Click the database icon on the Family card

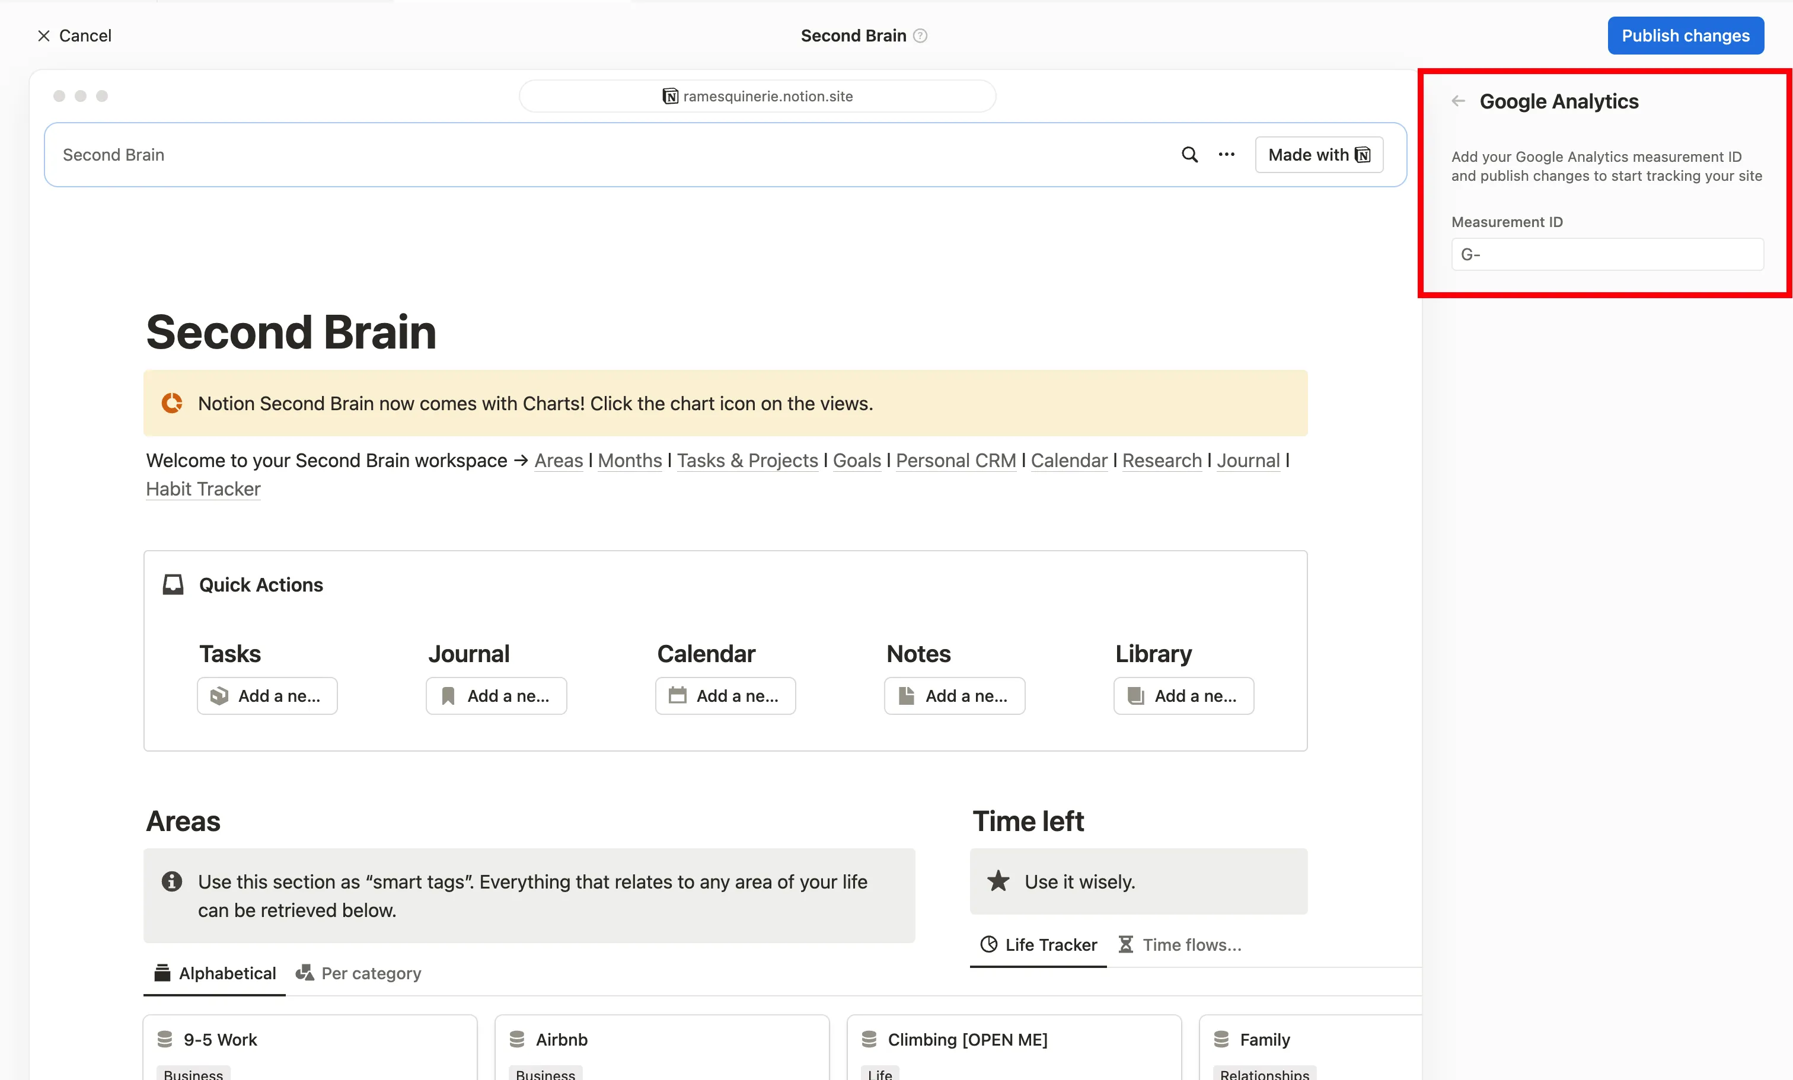tap(1222, 1039)
